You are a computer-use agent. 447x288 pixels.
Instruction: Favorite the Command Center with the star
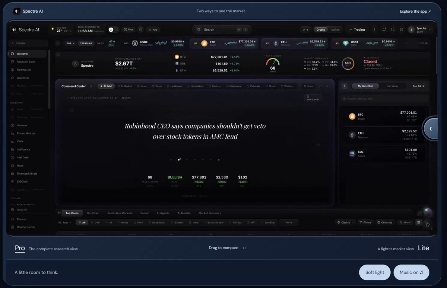tap(91, 86)
